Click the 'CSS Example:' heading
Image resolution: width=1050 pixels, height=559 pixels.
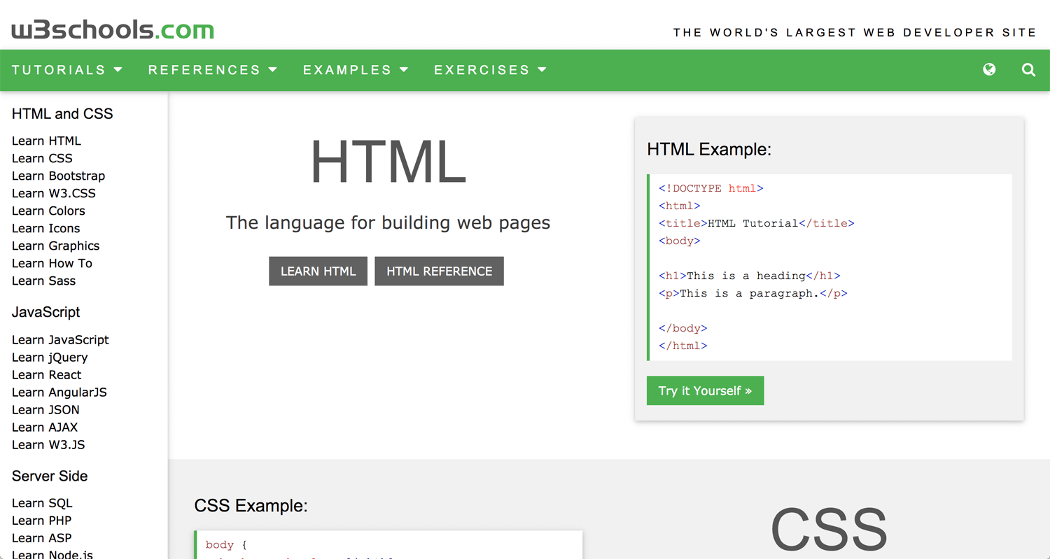point(251,506)
